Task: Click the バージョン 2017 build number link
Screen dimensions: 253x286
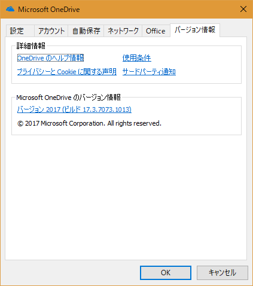Action: coord(74,109)
